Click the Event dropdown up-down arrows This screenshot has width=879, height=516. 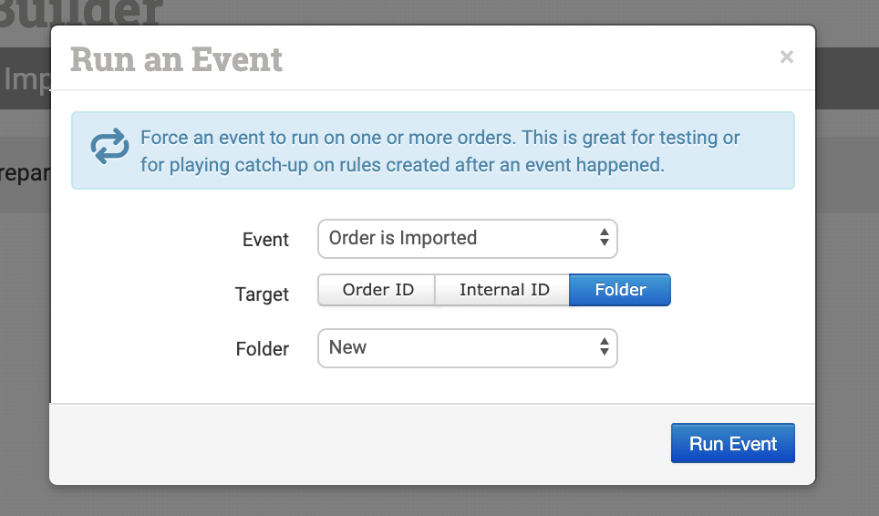pos(604,239)
